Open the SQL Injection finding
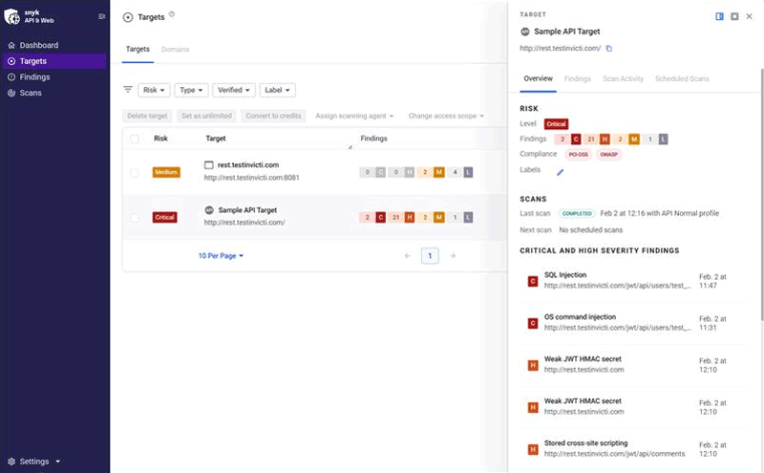The height and width of the screenshot is (473, 764). pyautogui.click(x=564, y=275)
